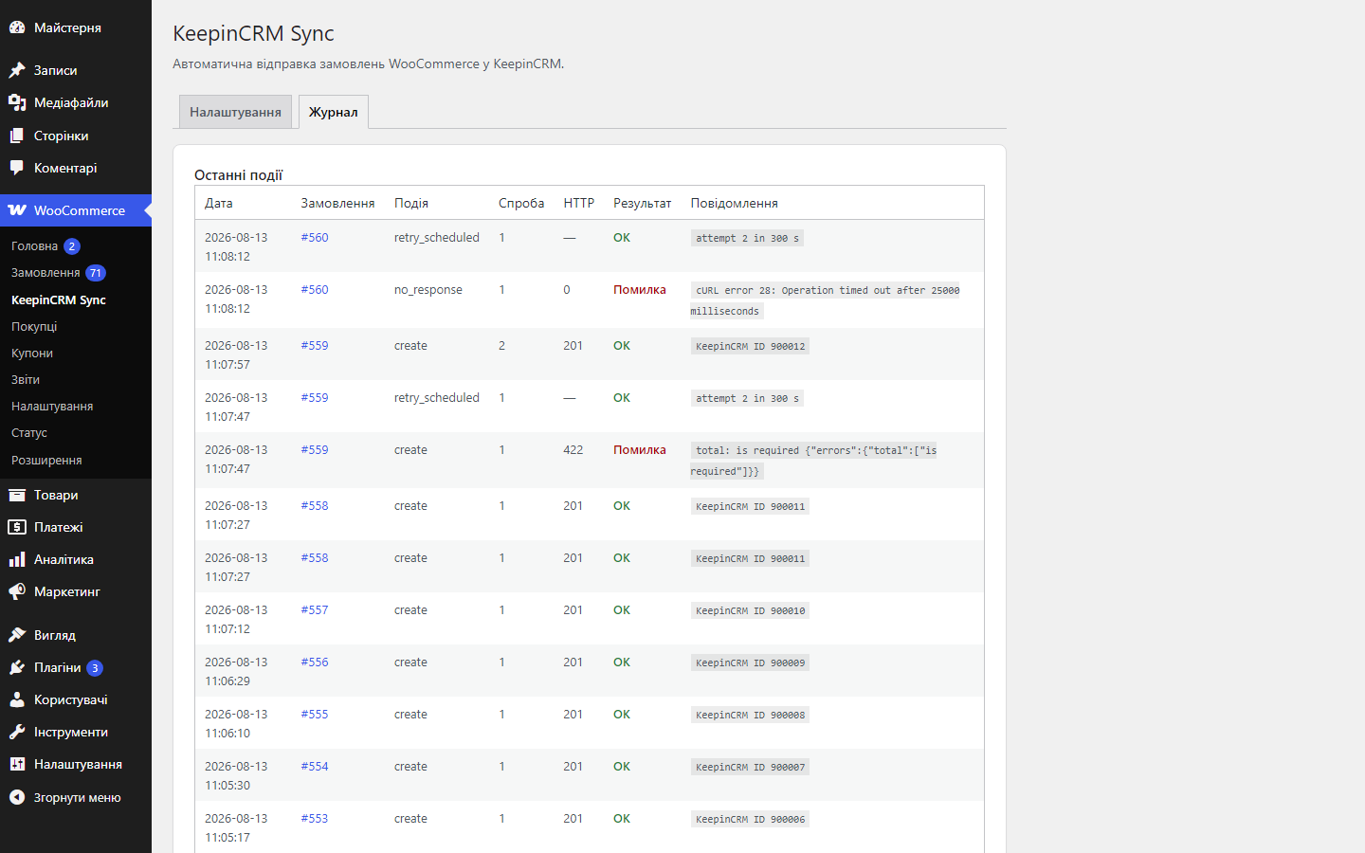Open order #554 link
The height and width of the screenshot is (853, 1365).
[315, 767]
